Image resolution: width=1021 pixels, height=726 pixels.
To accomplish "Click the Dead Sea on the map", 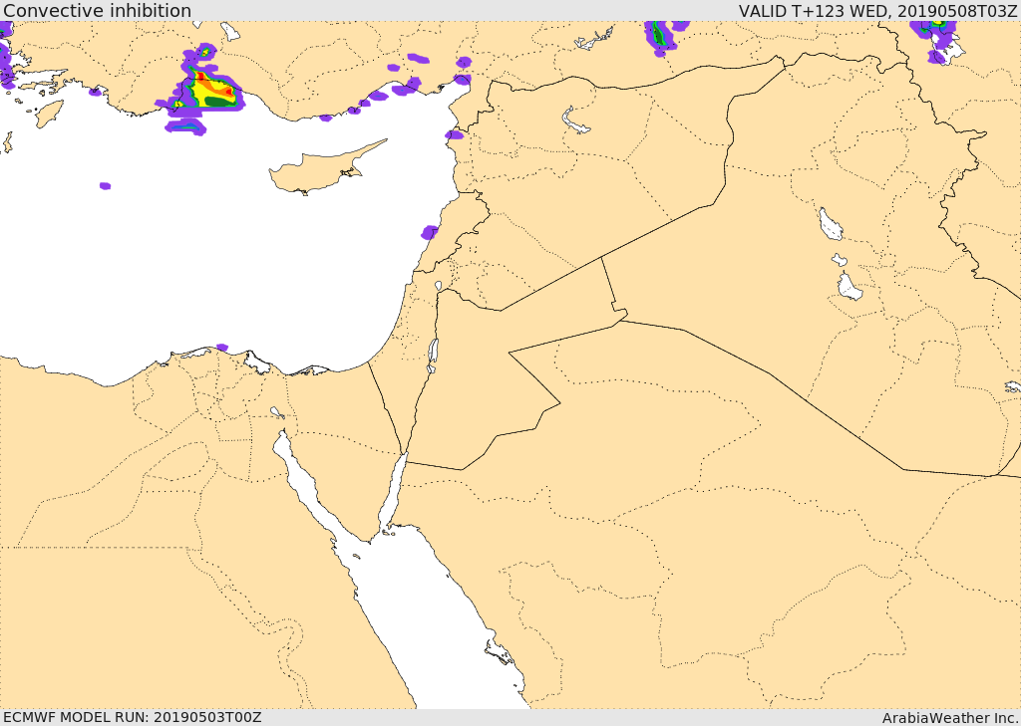I will click(433, 354).
